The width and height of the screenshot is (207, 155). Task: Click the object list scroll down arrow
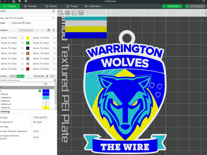point(56,108)
